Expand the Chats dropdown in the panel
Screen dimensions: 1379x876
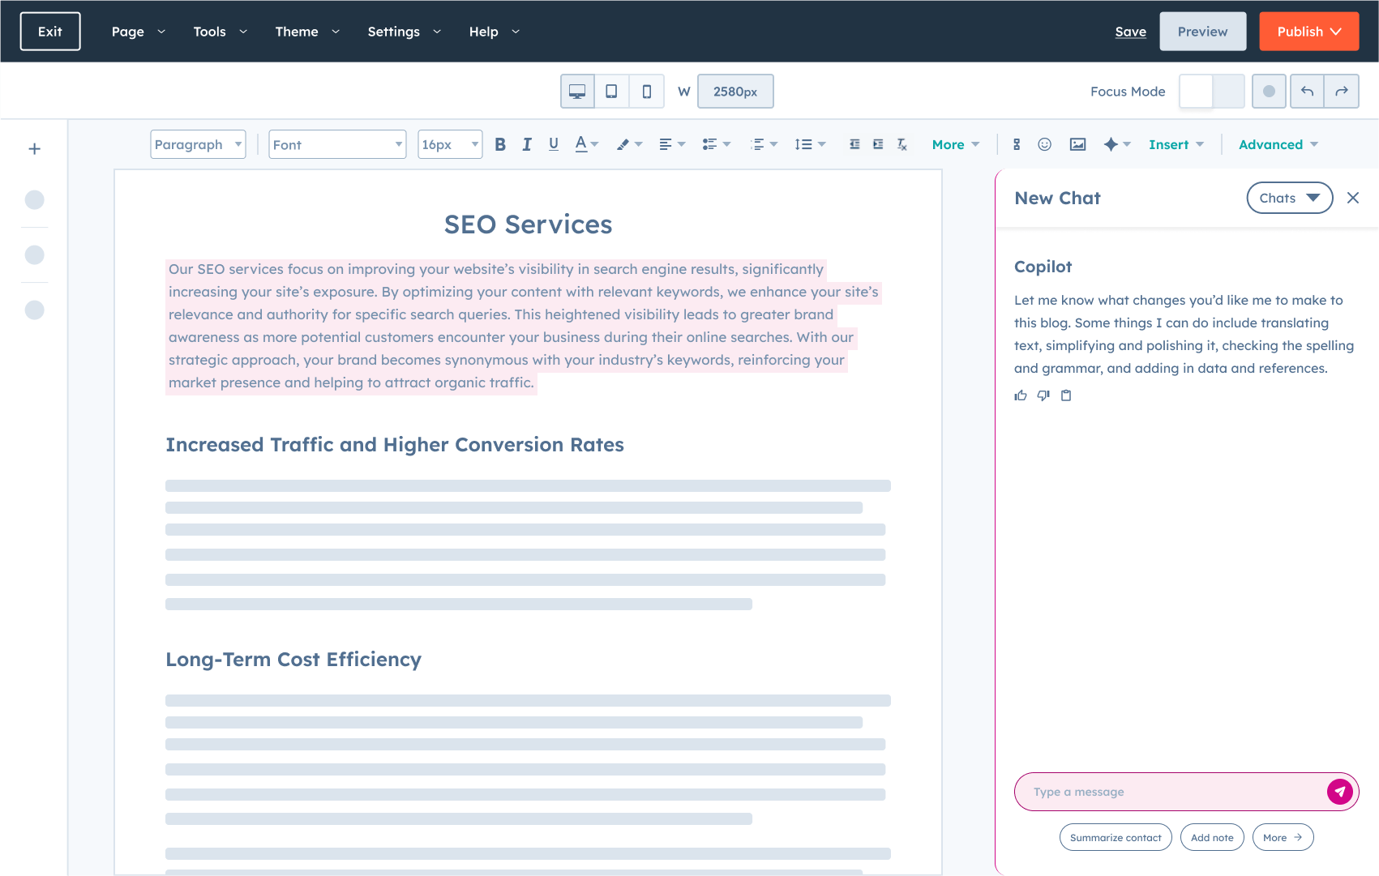(x=1289, y=198)
